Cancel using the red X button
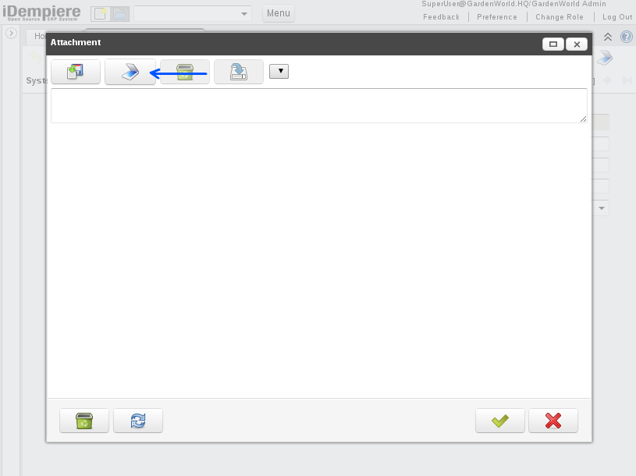Screen dimensions: 636x476 pos(553,421)
